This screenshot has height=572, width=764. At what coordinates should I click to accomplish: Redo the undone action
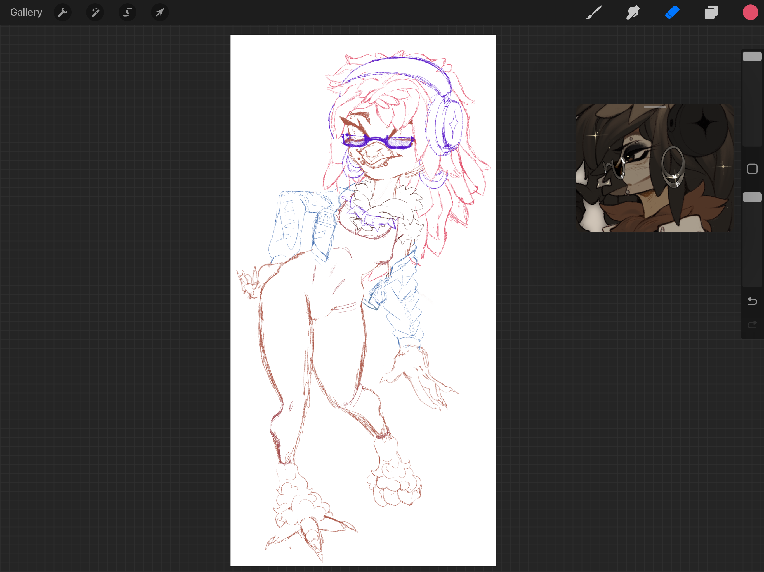pos(752,324)
